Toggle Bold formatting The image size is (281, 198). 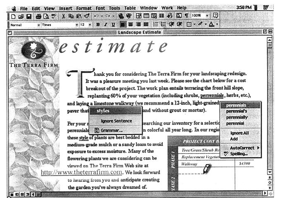click(98, 24)
